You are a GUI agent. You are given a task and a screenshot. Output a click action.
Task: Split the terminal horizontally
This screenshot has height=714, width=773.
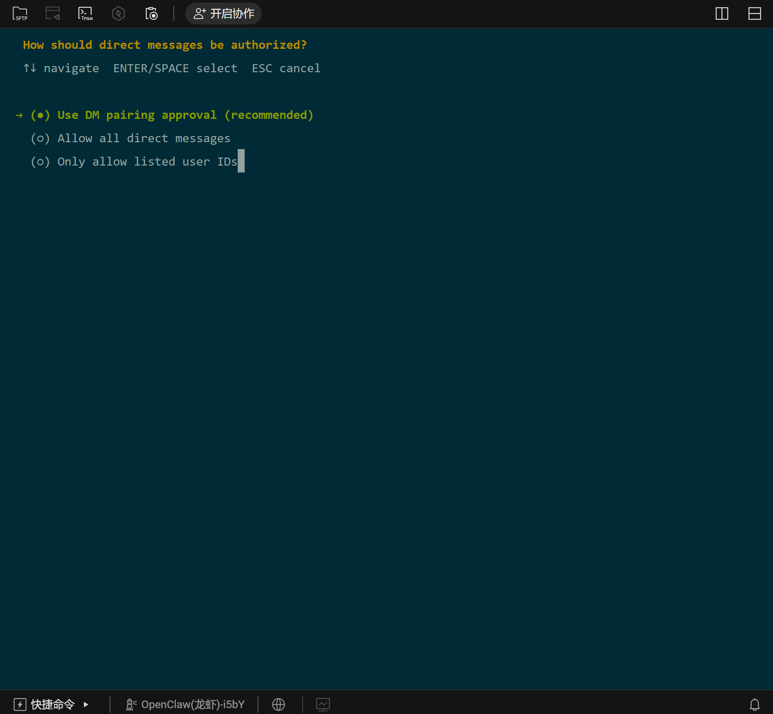[754, 13]
